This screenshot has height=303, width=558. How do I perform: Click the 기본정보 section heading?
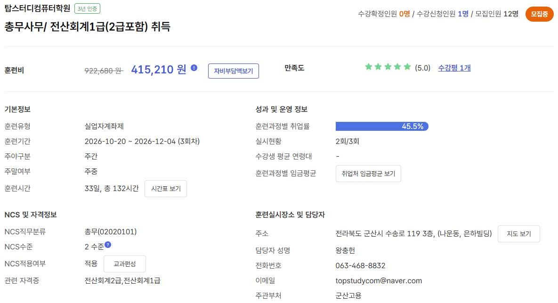click(x=17, y=109)
